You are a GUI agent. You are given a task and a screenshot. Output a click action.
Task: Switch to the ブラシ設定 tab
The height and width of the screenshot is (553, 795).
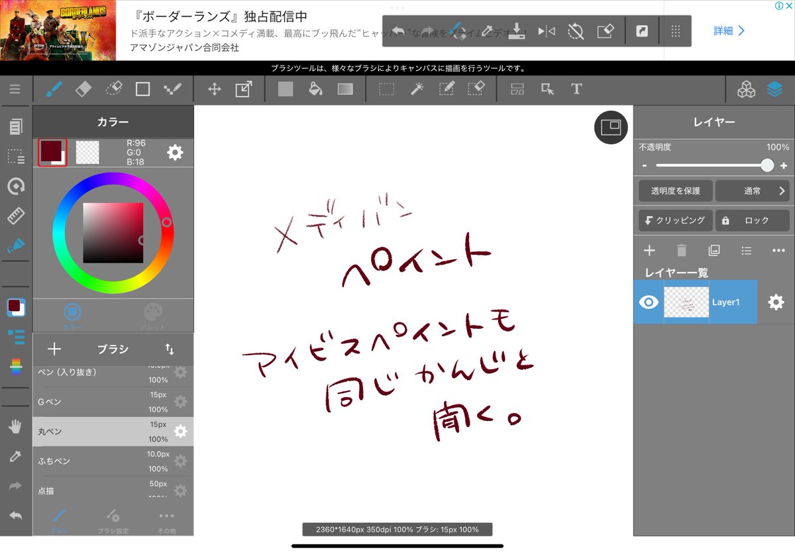pyautogui.click(x=113, y=521)
